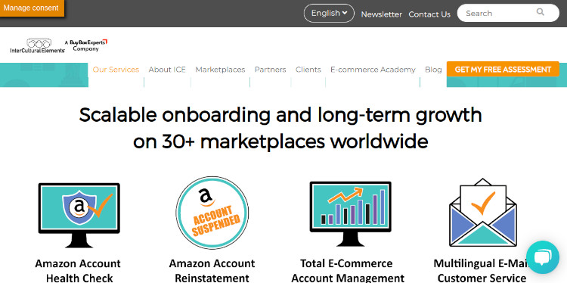The height and width of the screenshot is (283, 567).
Task: Click the search magnifier icon
Action: point(541,12)
